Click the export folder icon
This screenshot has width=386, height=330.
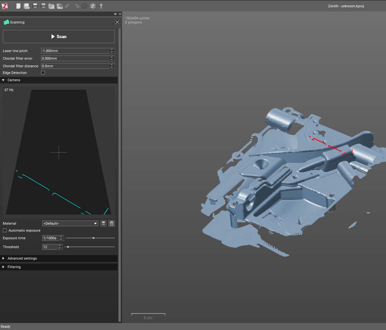click(x=59, y=6)
